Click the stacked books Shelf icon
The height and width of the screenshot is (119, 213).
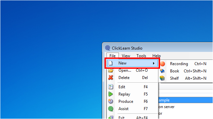click(162, 78)
